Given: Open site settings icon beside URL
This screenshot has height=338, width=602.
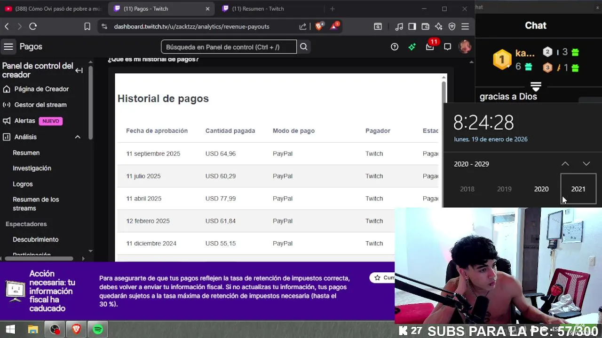Looking at the screenshot, I should pyautogui.click(x=104, y=27).
